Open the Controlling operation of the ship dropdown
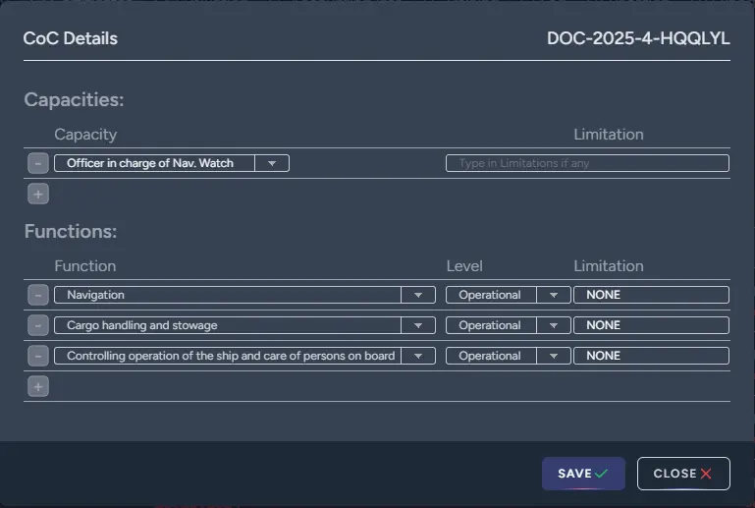Viewport: 755px width, 508px height. pyautogui.click(x=418, y=356)
